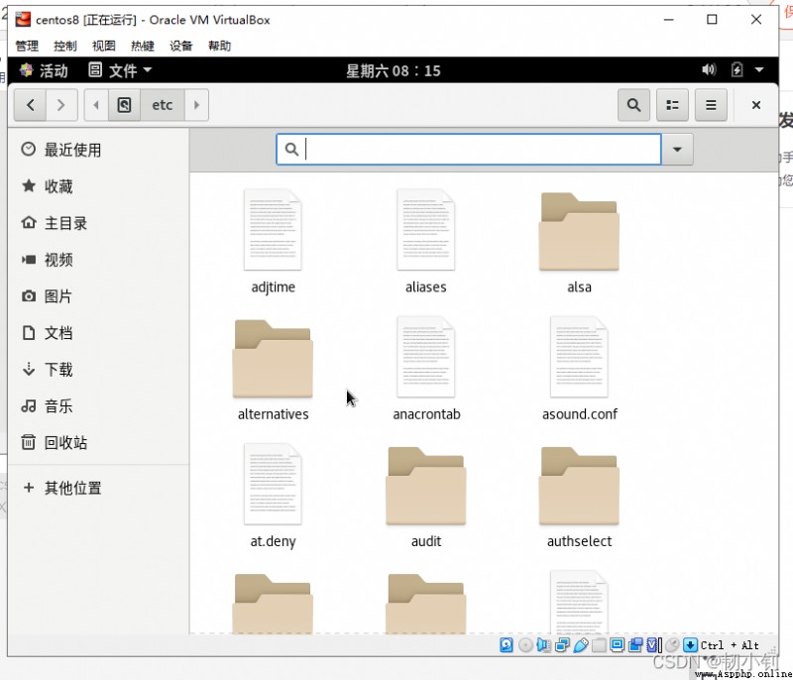
Task: Open the 文档 folder in sidebar
Action: click(98, 333)
